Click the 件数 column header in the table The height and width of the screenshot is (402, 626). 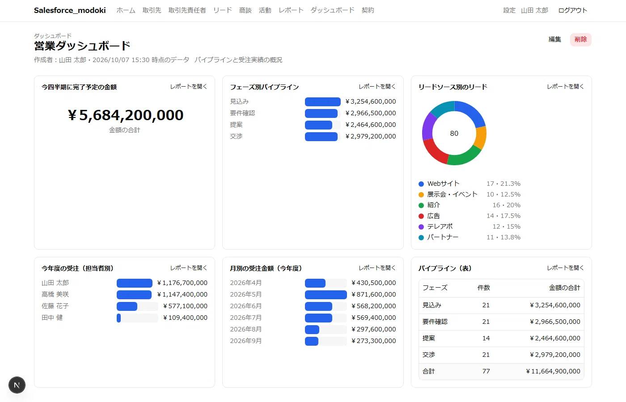[484, 288]
